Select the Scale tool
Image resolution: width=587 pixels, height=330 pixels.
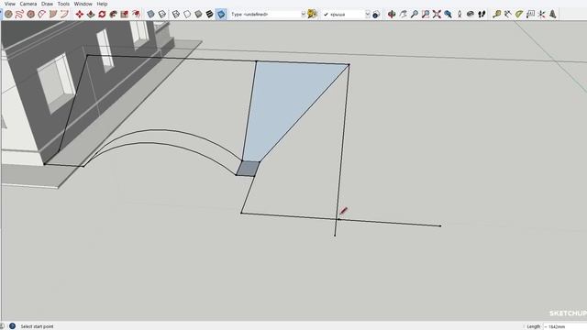click(125, 15)
